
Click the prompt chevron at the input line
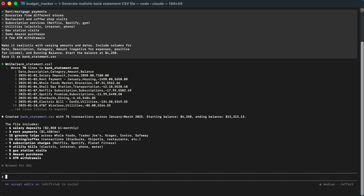[2, 177]
